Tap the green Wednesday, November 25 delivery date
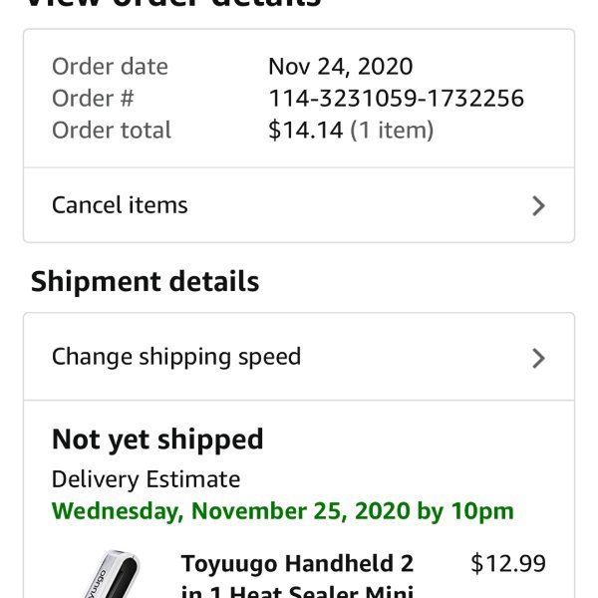This screenshot has height=598, width=598. coord(283,511)
